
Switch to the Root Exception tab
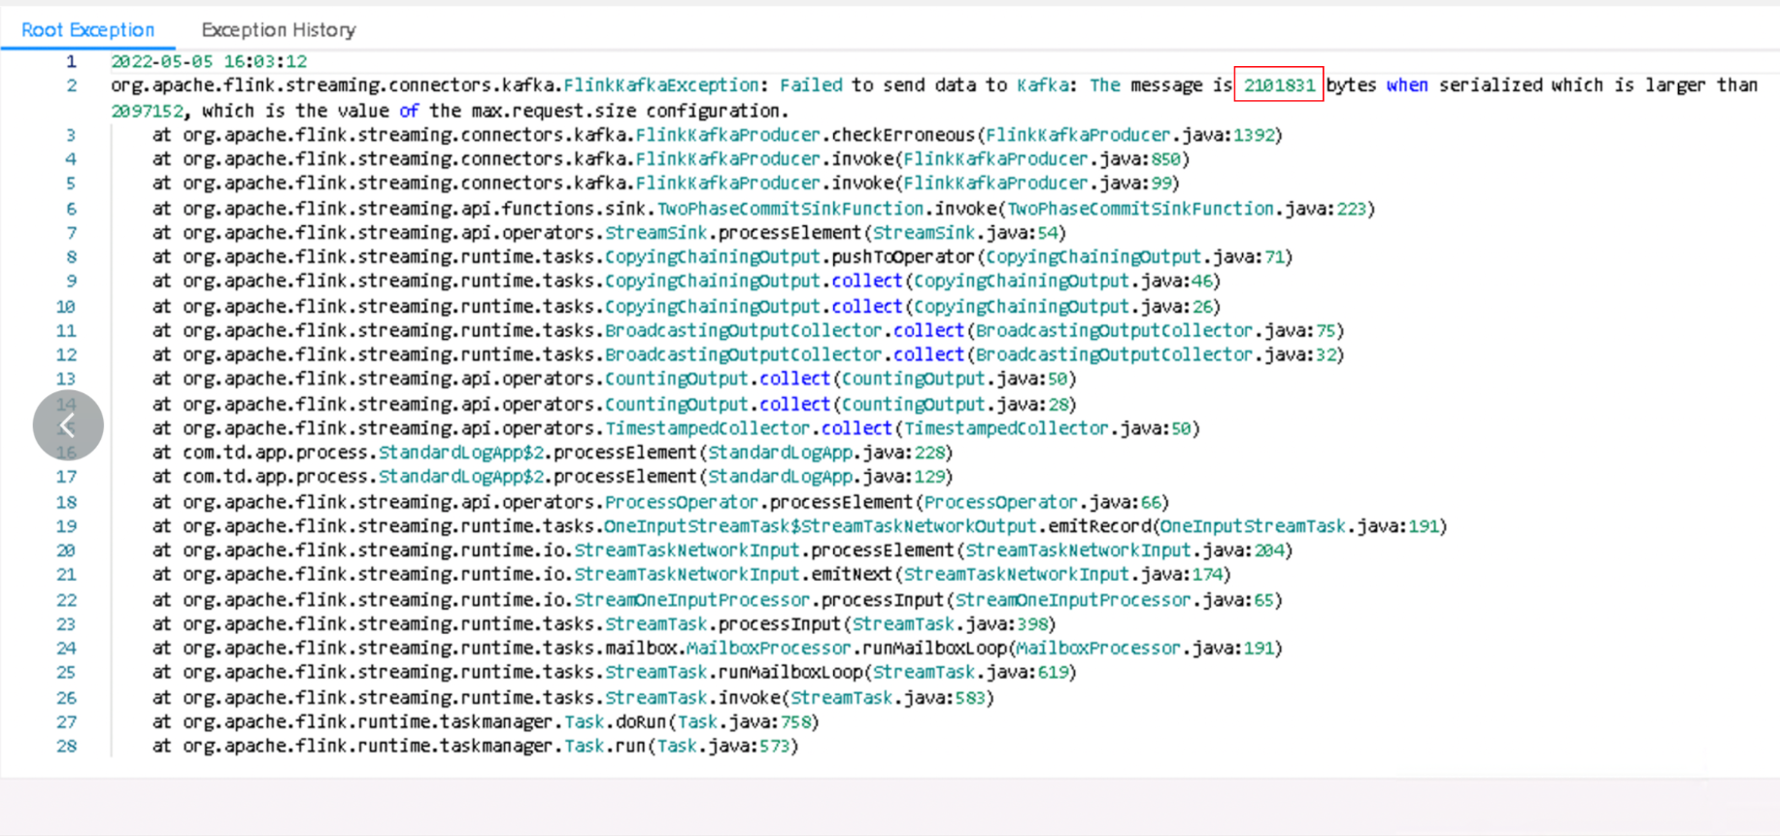tap(87, 30)
